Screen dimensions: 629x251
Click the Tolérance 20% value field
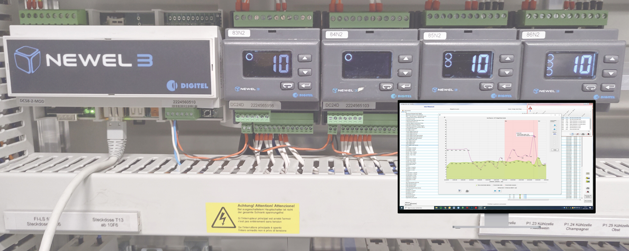[555, 134]
